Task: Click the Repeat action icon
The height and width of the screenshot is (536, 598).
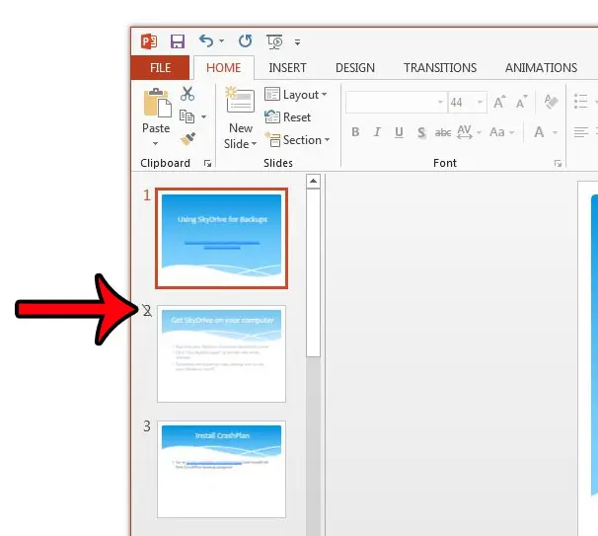Action: (245, 41)
